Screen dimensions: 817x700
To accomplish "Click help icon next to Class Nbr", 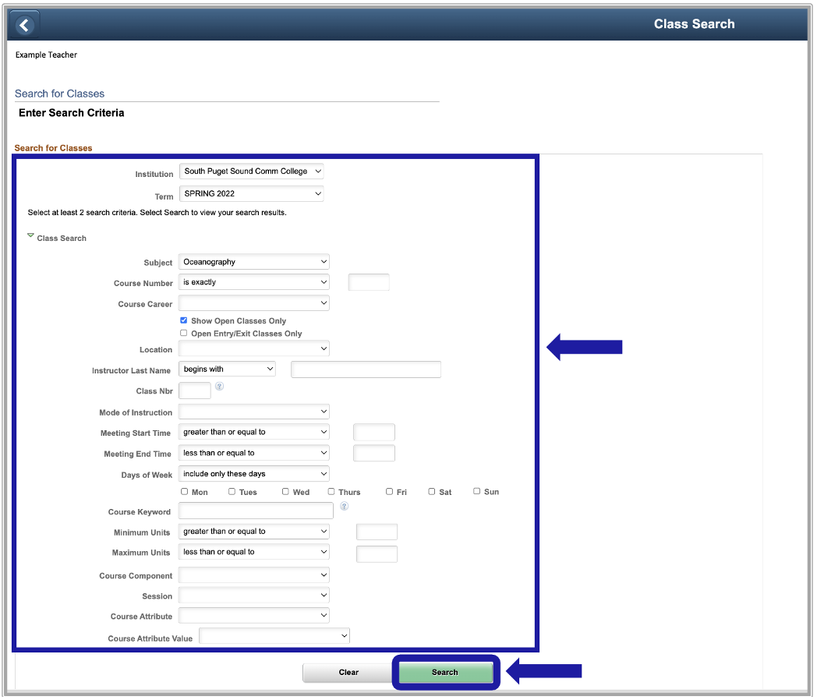I will [220, 386].
